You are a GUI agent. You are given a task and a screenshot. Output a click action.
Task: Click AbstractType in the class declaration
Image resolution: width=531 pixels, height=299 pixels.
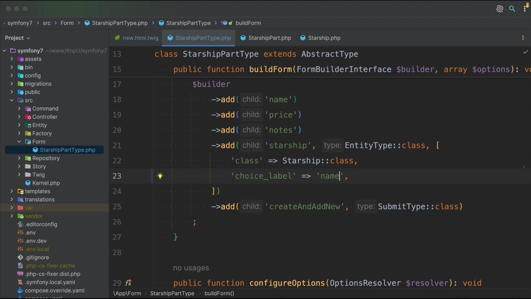tap(330, 54)
